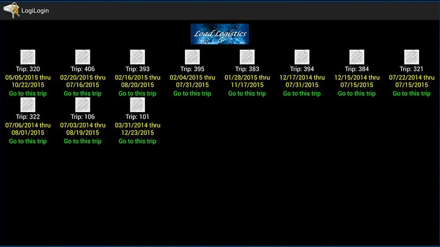
Task: Open document icon for Trip 406
Action: click(x=83, y=57)
